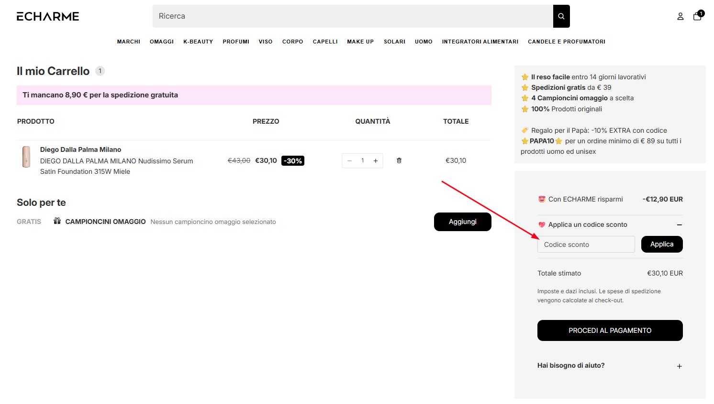Select the MAKE UP menu item
Screen dimensions: 714x404
[360, 42]
